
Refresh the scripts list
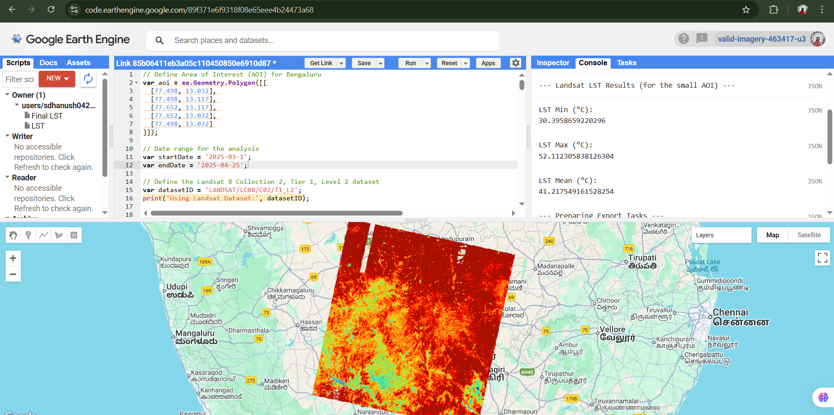88,79
